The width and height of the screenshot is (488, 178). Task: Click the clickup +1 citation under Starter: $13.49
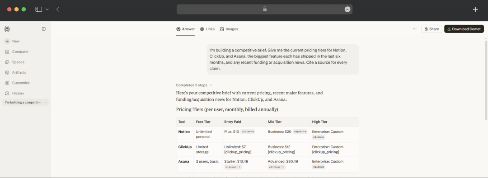(233, 167)
